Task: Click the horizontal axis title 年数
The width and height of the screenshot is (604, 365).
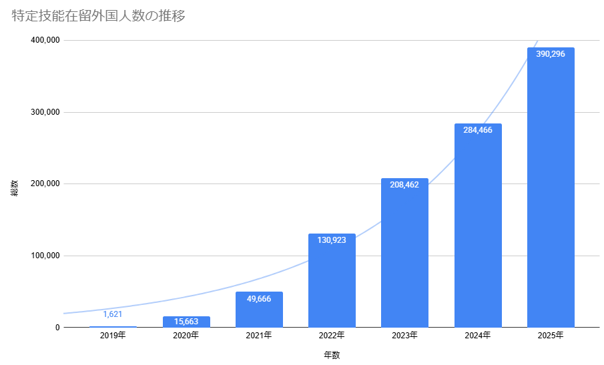Action: (x=332, y=355)
